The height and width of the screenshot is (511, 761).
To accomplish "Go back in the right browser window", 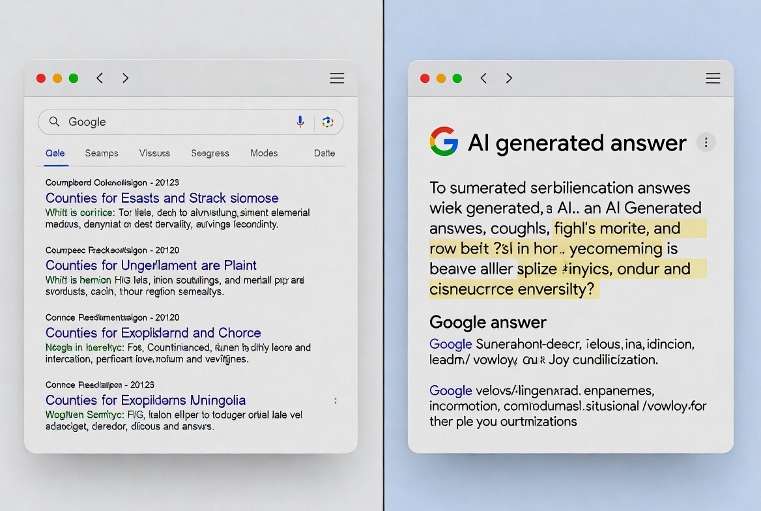I will (483, 78).
